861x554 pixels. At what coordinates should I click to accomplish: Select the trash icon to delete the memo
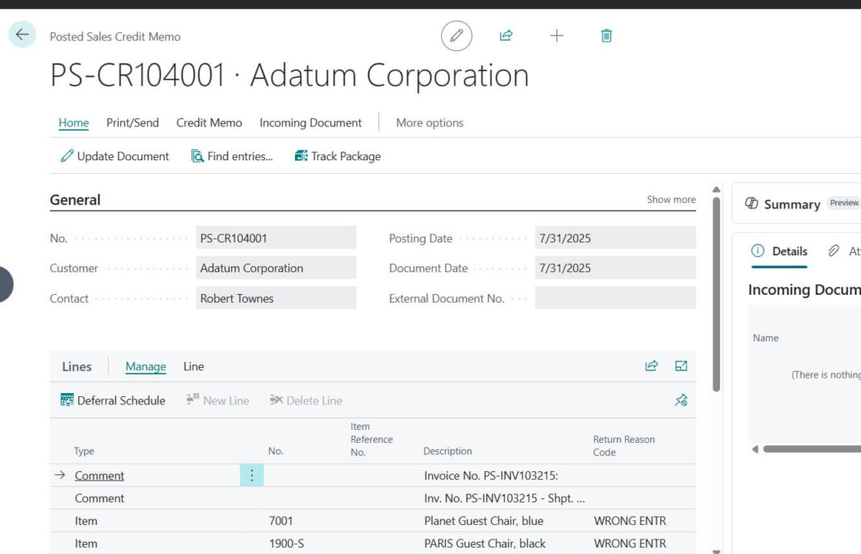605,35
